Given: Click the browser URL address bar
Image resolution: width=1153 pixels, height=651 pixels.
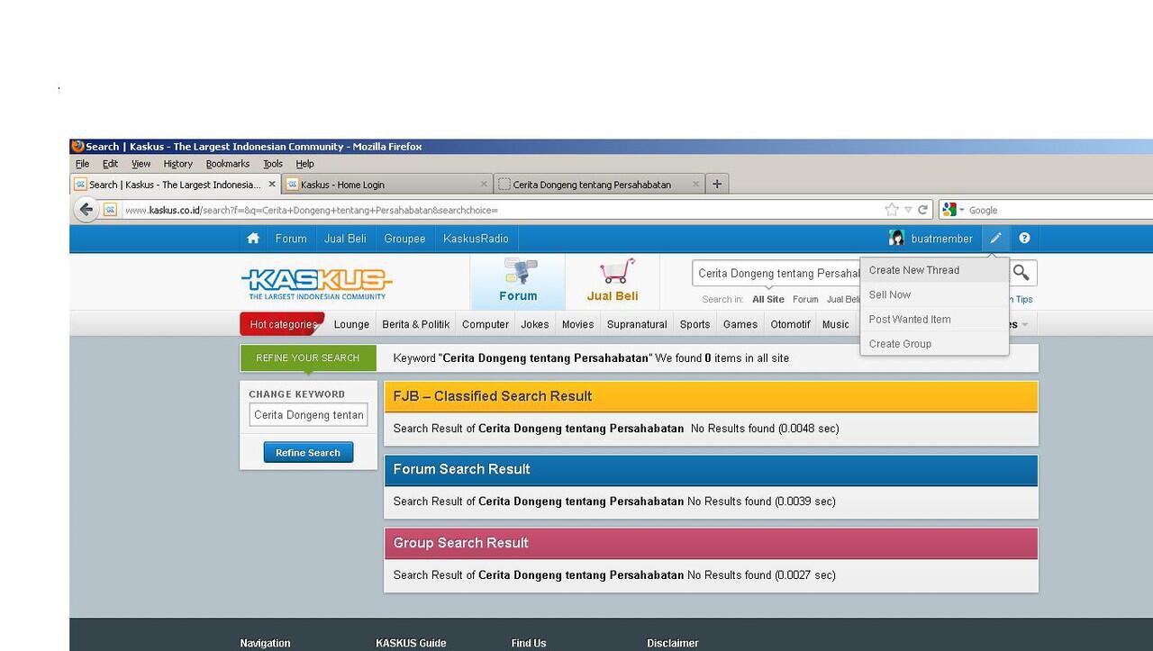Looking at the screenshot, I should coord(501,210).
